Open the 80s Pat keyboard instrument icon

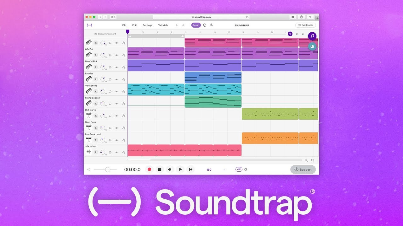[x=89, y=55]
